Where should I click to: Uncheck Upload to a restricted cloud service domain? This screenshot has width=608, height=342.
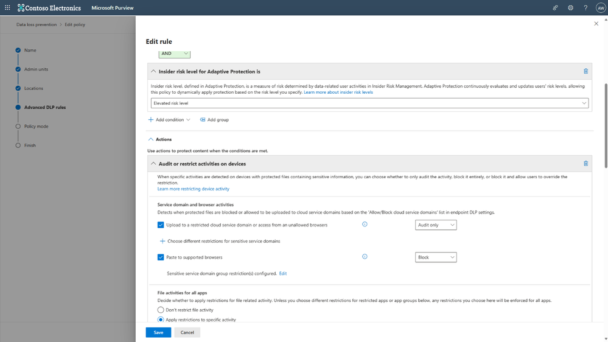[x=161, y=225]
